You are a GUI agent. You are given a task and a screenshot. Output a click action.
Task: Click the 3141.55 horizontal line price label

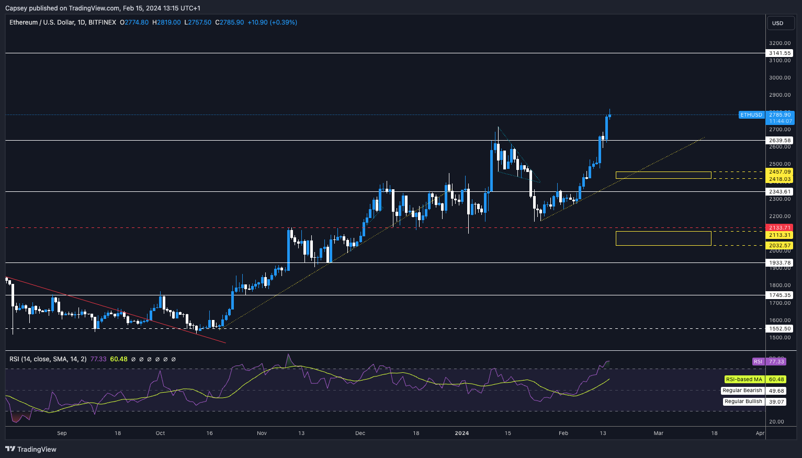click(780, 53)
